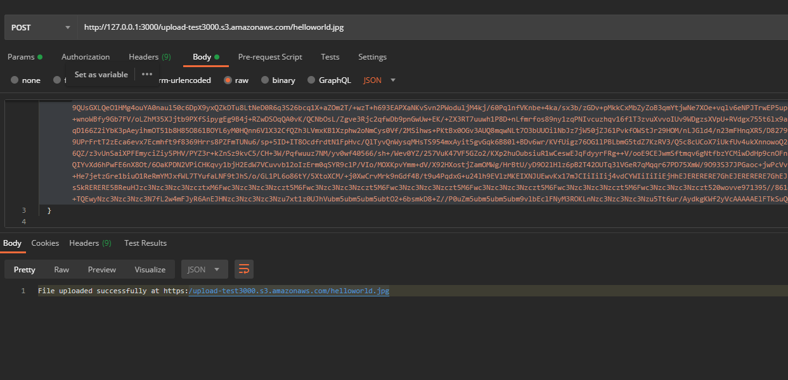Viewport: 788px width, 380px height.
Task: Select the GraphQL body type radio
Action: 311,80
